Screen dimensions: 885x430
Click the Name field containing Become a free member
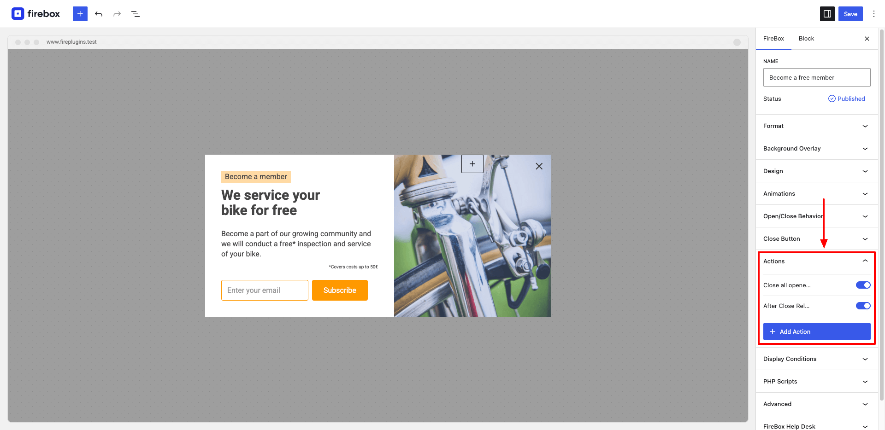click(x=817, y=77)
